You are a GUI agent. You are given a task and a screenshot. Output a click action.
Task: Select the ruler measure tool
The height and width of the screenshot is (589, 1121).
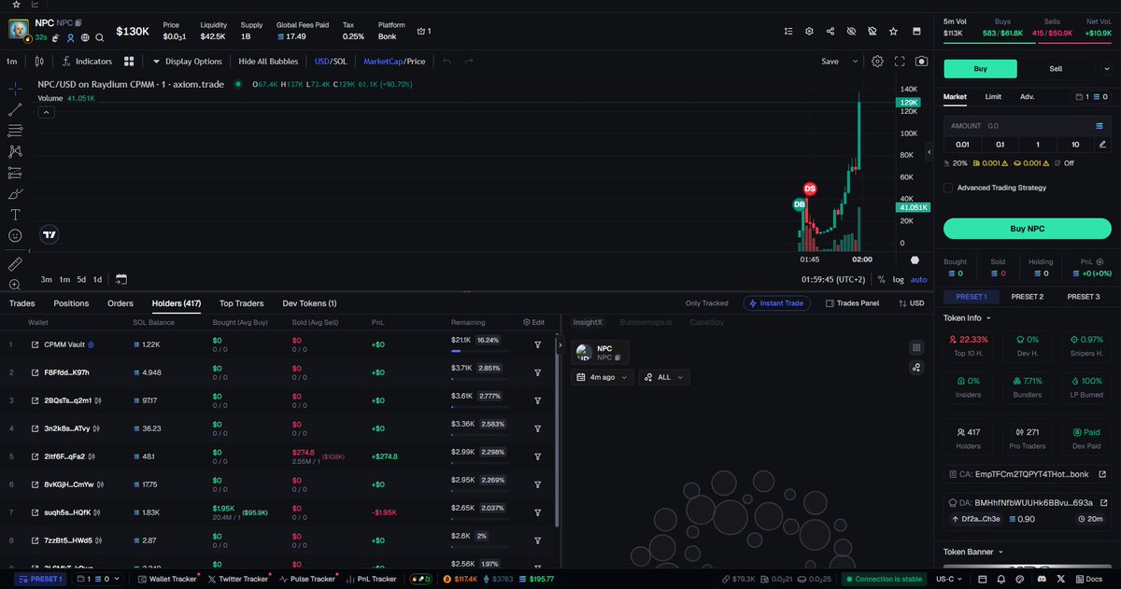coord(16,264)
